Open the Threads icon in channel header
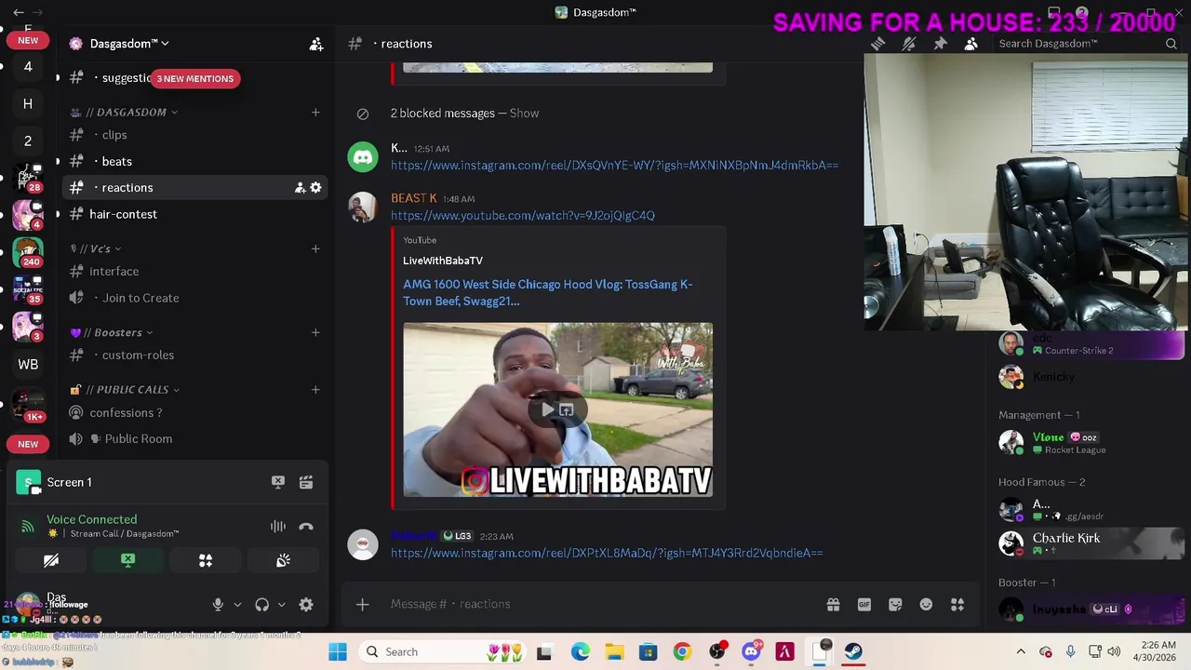The width and height of the screenshot is (1191, 670). (x=877, y=44)
